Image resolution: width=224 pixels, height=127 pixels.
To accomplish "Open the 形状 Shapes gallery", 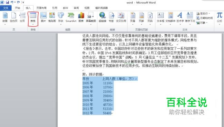I will (x=61, y=18).
